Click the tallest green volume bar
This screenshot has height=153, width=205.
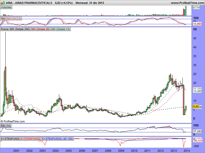[x=186, y=11]
